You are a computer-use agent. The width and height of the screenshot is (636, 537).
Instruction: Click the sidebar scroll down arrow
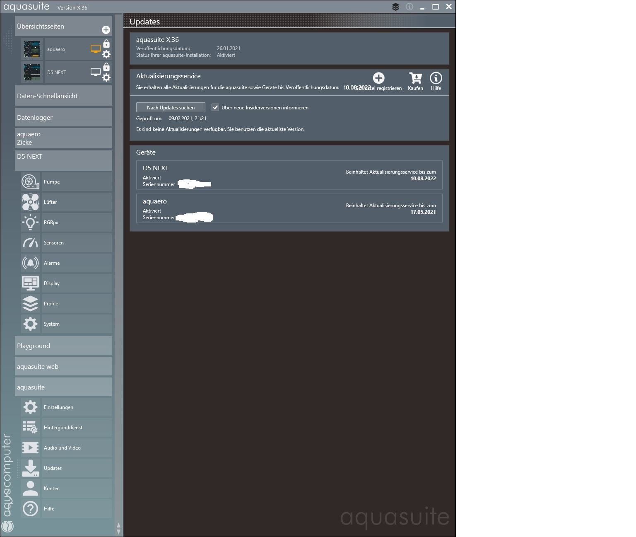118,532
